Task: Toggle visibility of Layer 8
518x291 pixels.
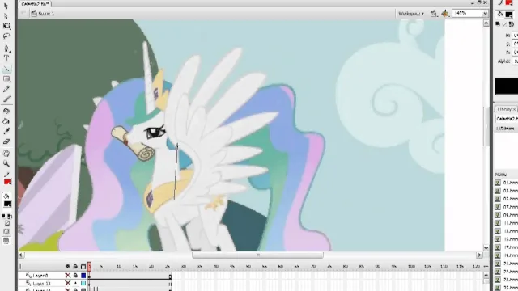Action: point(67,275)
